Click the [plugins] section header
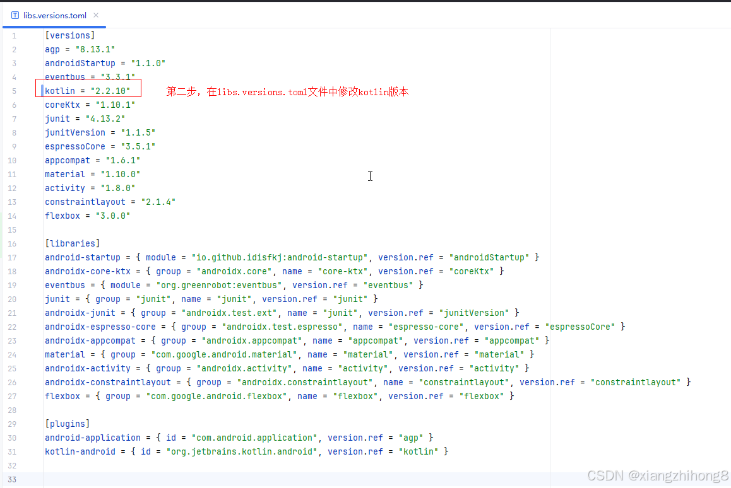This screenshot has width=731, height=488. [66, 424]
